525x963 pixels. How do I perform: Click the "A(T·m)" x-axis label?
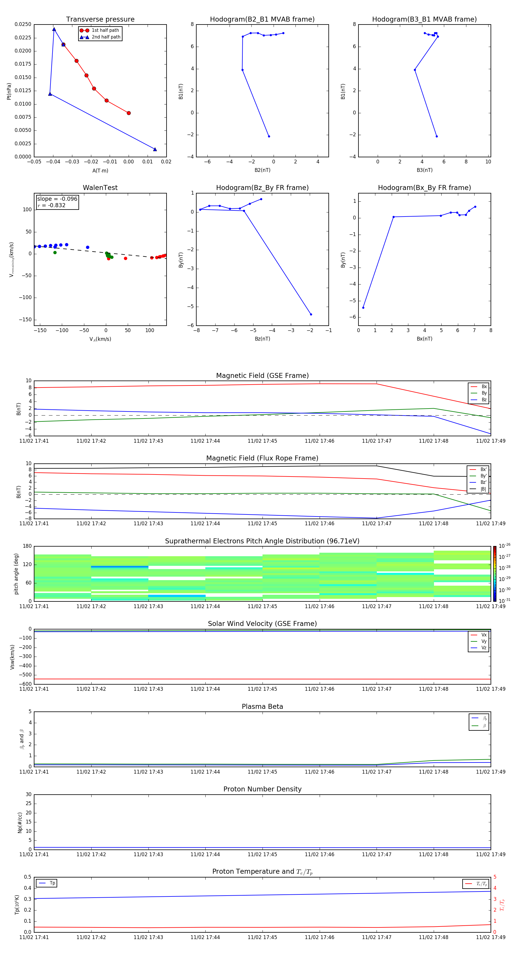click(100, 170)
